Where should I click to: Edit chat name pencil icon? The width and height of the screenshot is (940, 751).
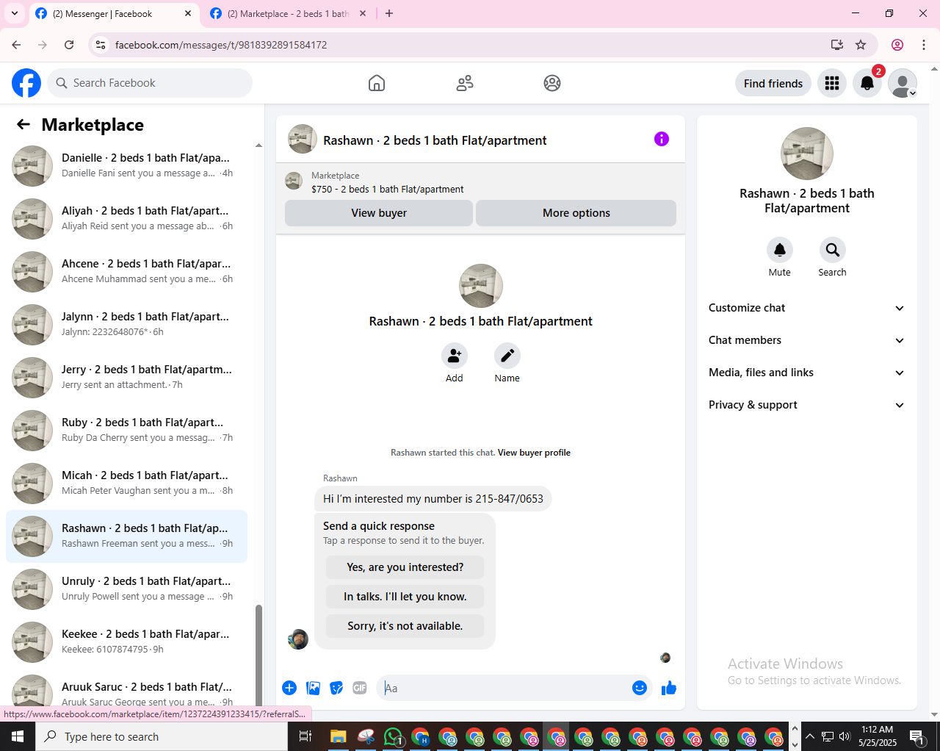click(x=507, y=356)
